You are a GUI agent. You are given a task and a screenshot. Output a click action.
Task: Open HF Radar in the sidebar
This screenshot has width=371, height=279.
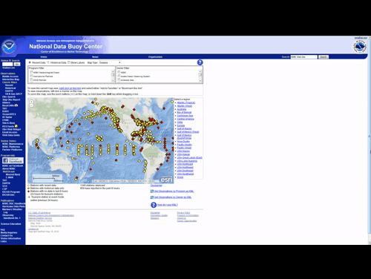tap(7, 117)
